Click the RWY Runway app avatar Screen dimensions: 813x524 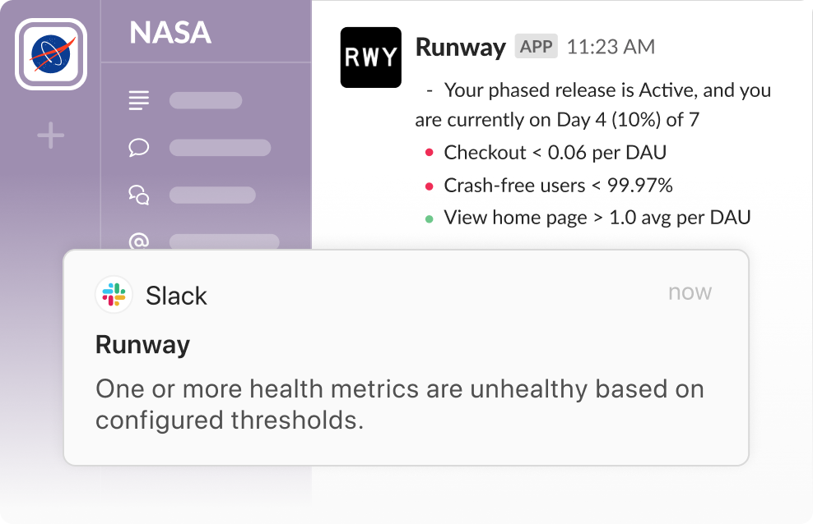(371, 57)
